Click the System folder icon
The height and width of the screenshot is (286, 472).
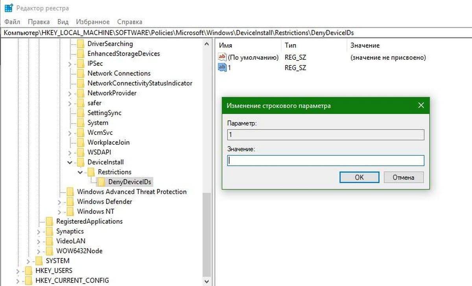(x=81, y=122)
